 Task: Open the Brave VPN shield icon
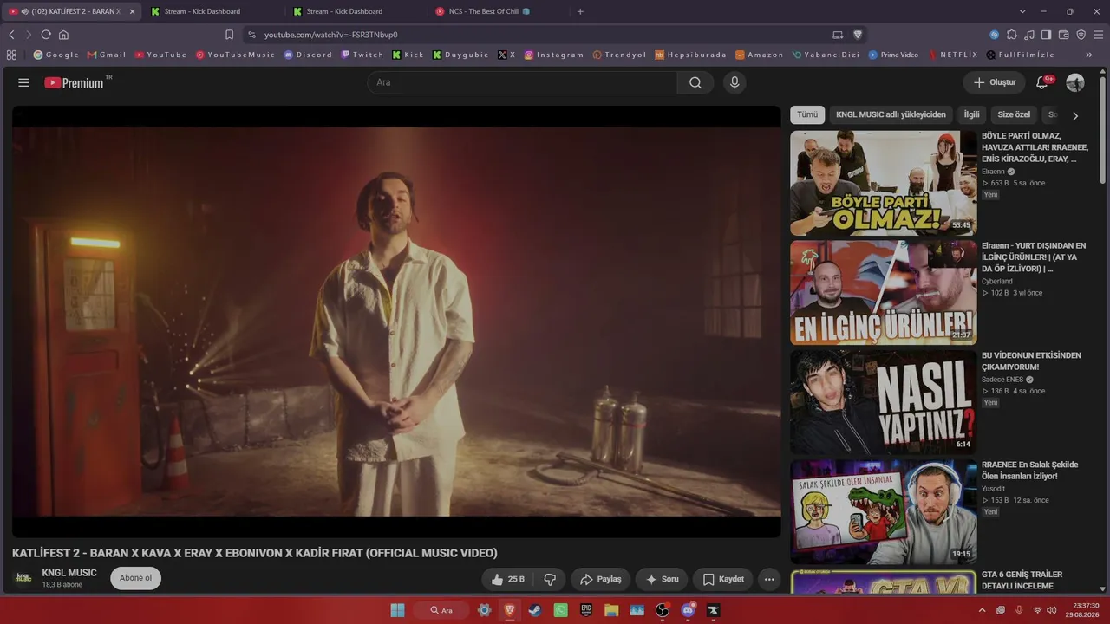coord(1081,35)
